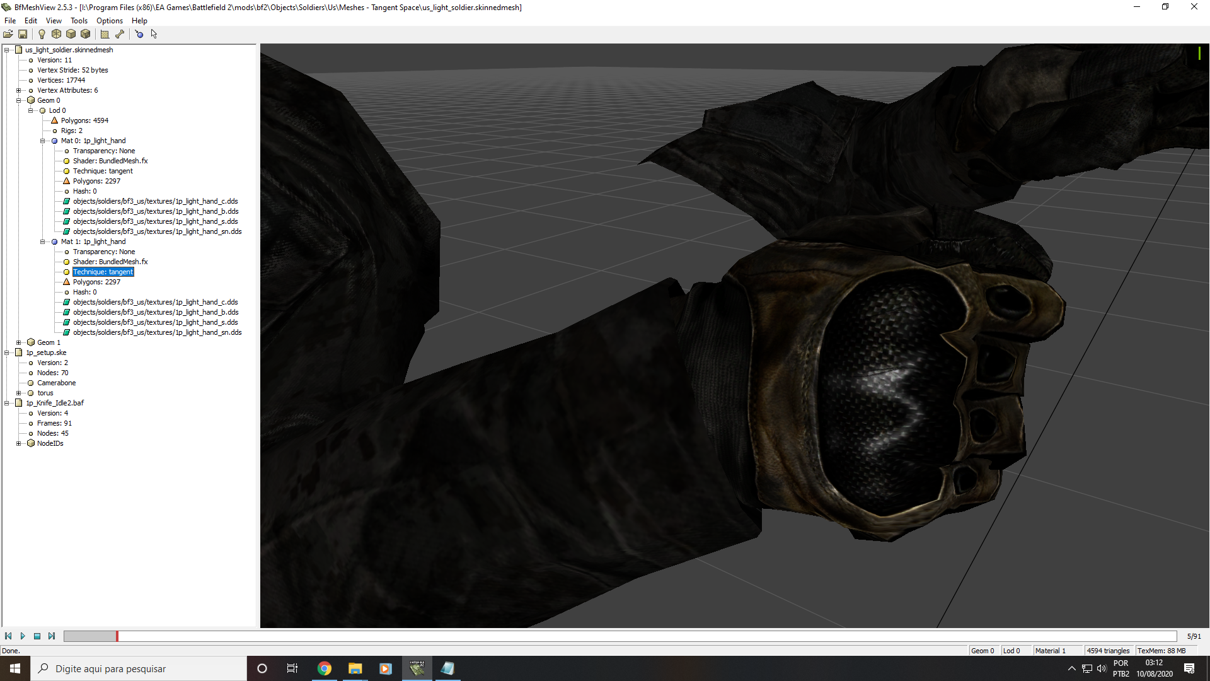The width and height of the screenshot is (1210, 681).
Task: Collapse the Mat 1: 1p_light_hand node
Action: pyautogui.click(x=43, y=242)
